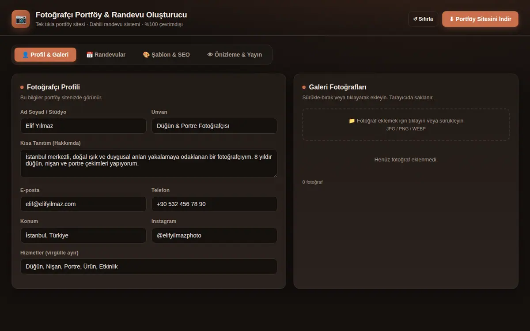Click the Unvan input field
The width and height of the screenshot is (530, 331).
click(x=214, y=126)
